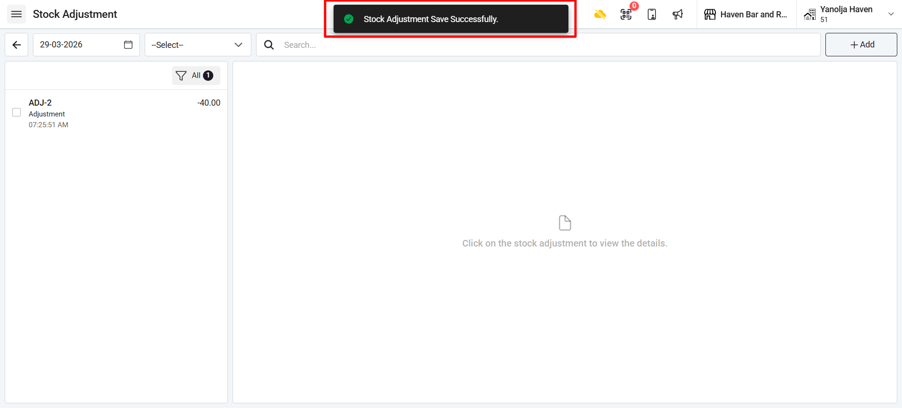Click the search magnifier icon

coord(269,45)
